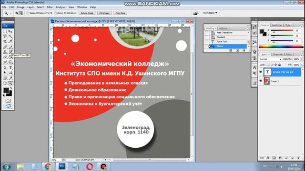This screenshot has width=305, height=171.
Task: Click the Quick Mask mode icon
Action: [x=8, y=101]
